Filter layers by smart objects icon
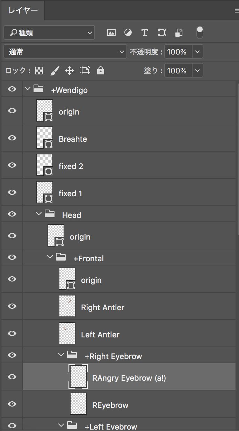 (x=179, y=32)
